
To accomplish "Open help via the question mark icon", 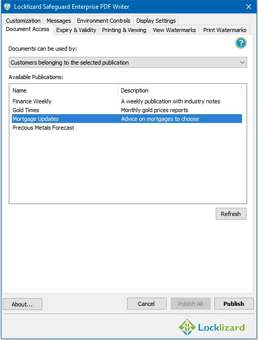I will (241, 43).
